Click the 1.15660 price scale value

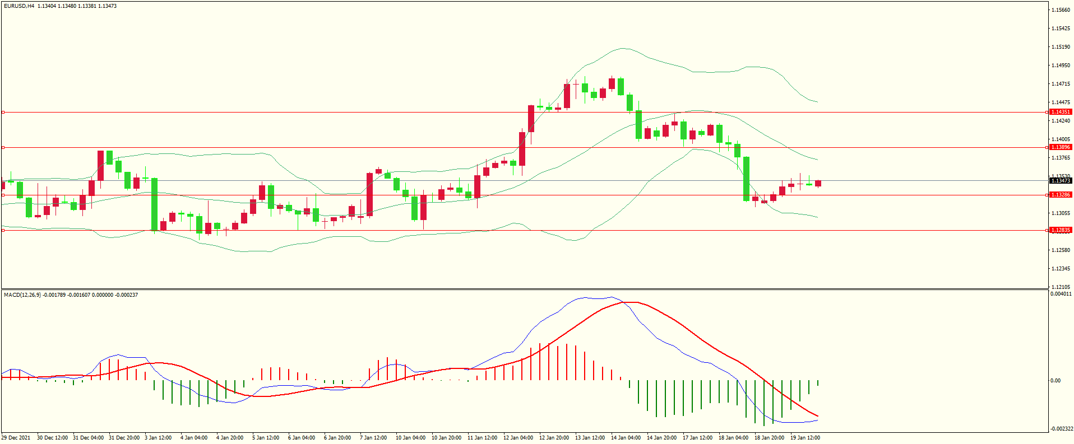(1061, 10)
